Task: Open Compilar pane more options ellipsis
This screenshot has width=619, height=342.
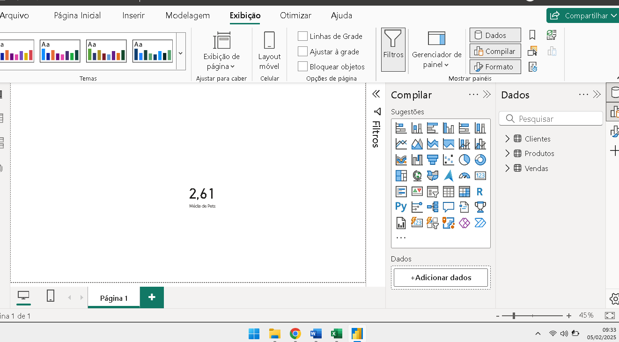Action: (x=473, y=95)
